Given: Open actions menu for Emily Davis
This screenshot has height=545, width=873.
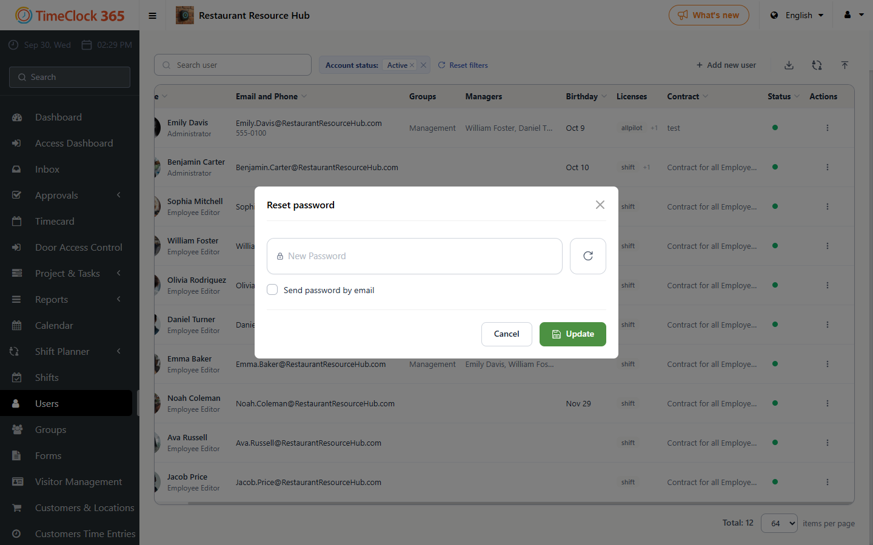Looking at the screenshot, I should point(827,128).
